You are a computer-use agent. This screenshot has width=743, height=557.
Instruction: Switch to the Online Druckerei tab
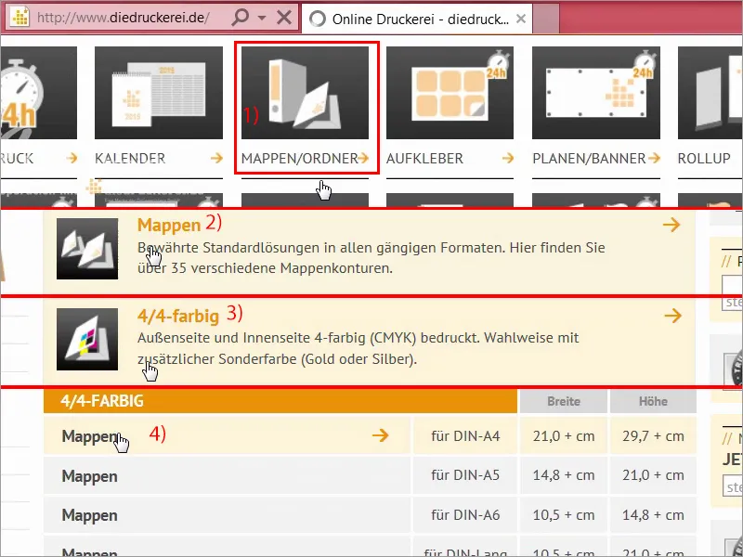(417, 19)
